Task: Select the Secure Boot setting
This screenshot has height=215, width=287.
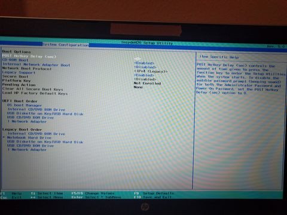Action: point(16,76)
